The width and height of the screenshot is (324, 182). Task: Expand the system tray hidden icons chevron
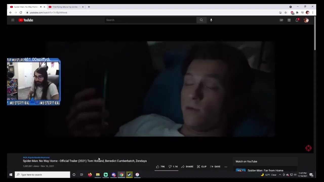280,175
